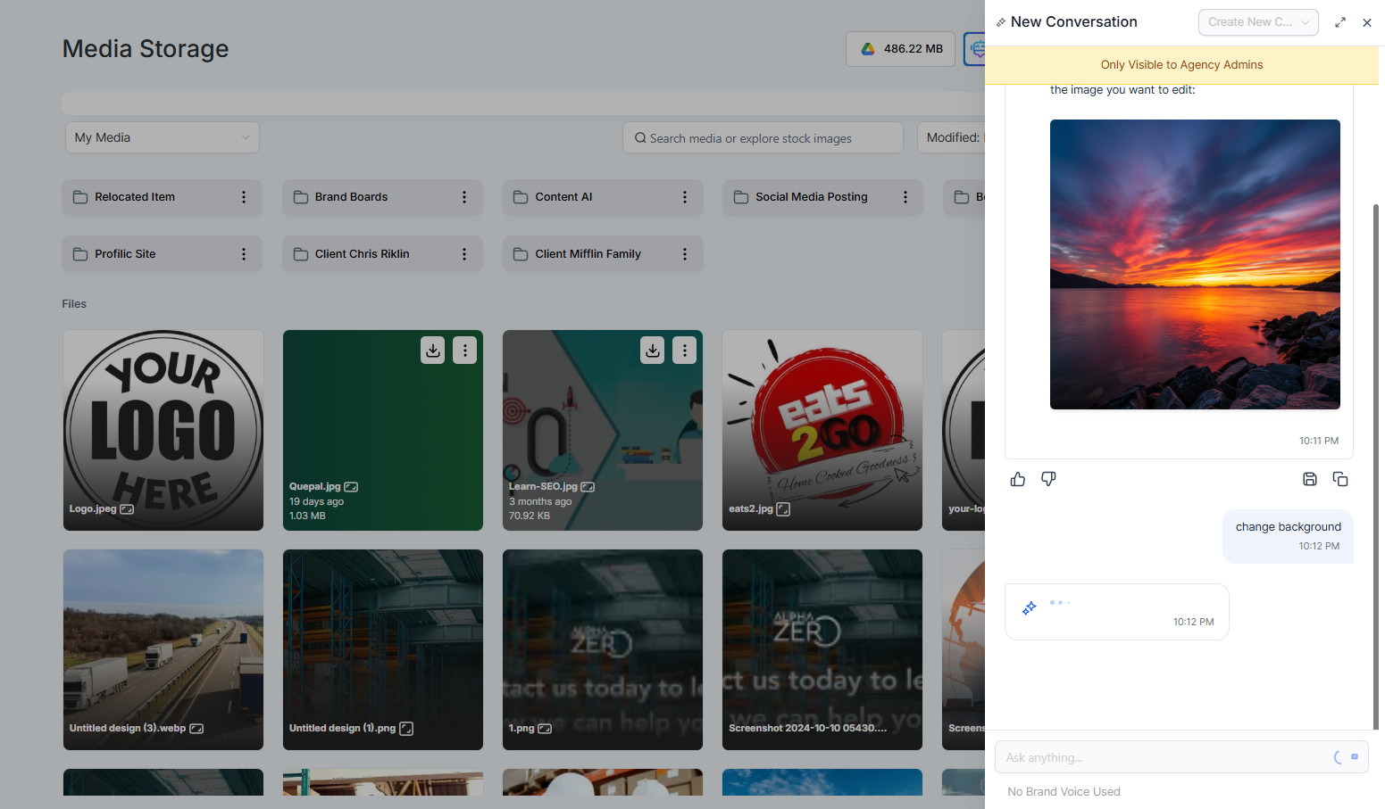Open options menu for Client Mifflin Family folder
The image size is (1385, 809).
tap(685, 254)
